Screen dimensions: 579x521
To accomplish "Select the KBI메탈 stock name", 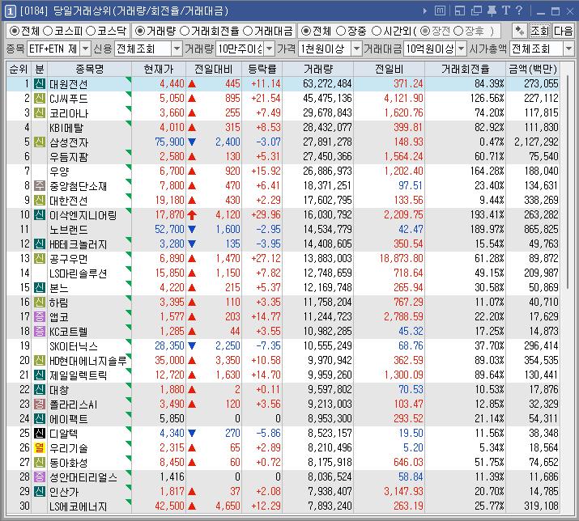I will (66, 128).
